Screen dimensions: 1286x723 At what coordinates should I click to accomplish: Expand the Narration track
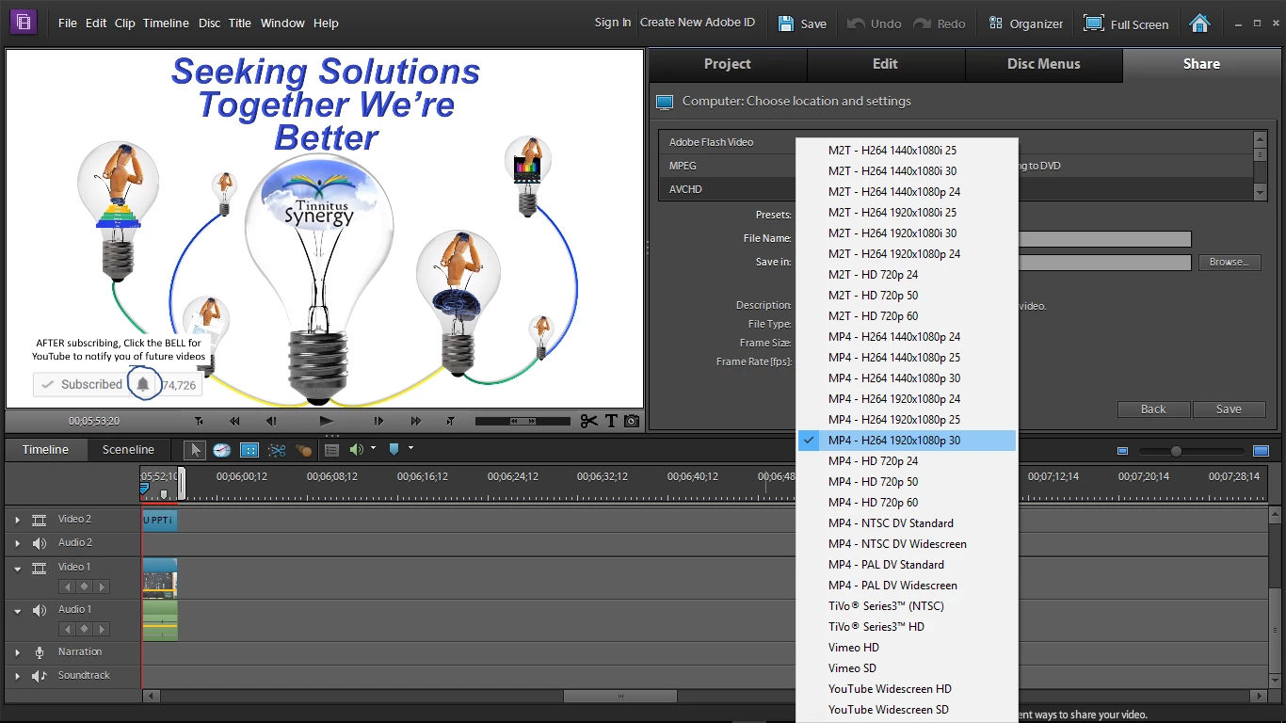click(17, 652)
